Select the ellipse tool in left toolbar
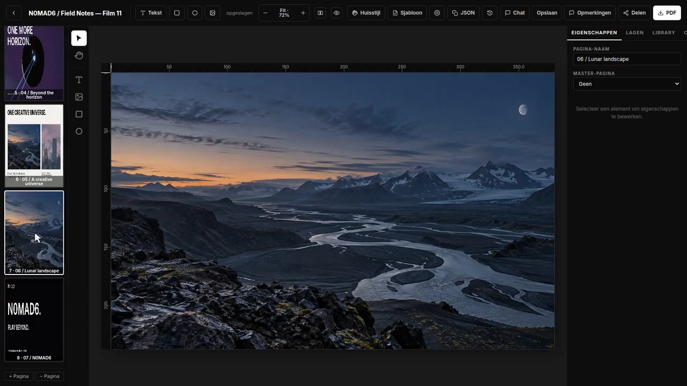The width and height of the screenshot is (687, 386). (79, 131)
